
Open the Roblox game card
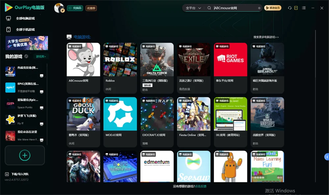120,68
